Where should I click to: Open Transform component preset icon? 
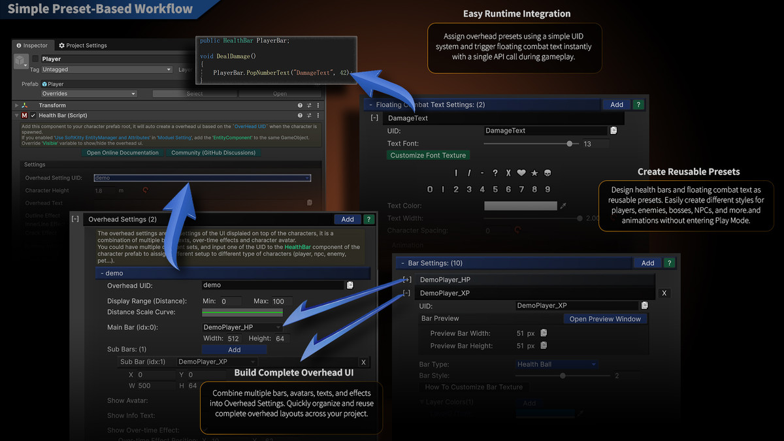pyautogui.click(x=309, y=105)
